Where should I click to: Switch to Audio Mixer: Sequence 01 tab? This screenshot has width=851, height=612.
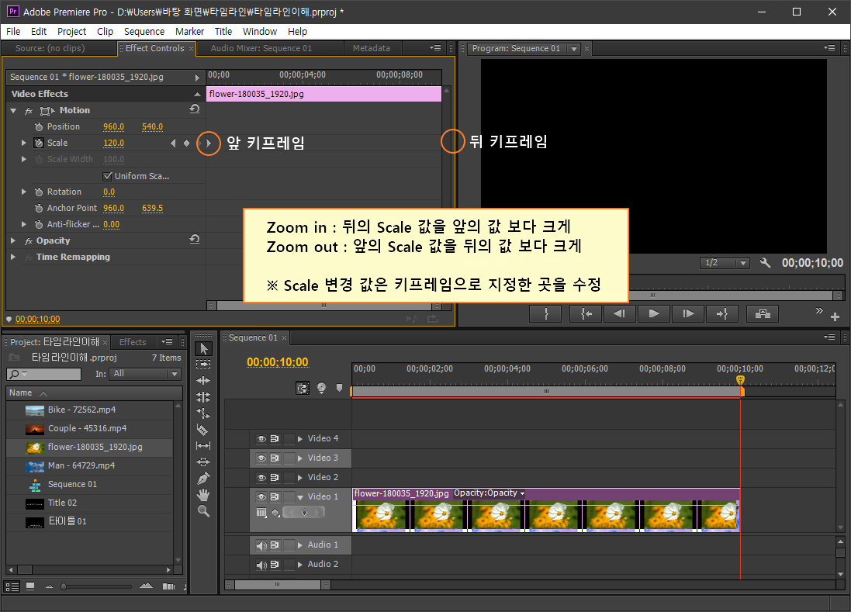[261, 48]
